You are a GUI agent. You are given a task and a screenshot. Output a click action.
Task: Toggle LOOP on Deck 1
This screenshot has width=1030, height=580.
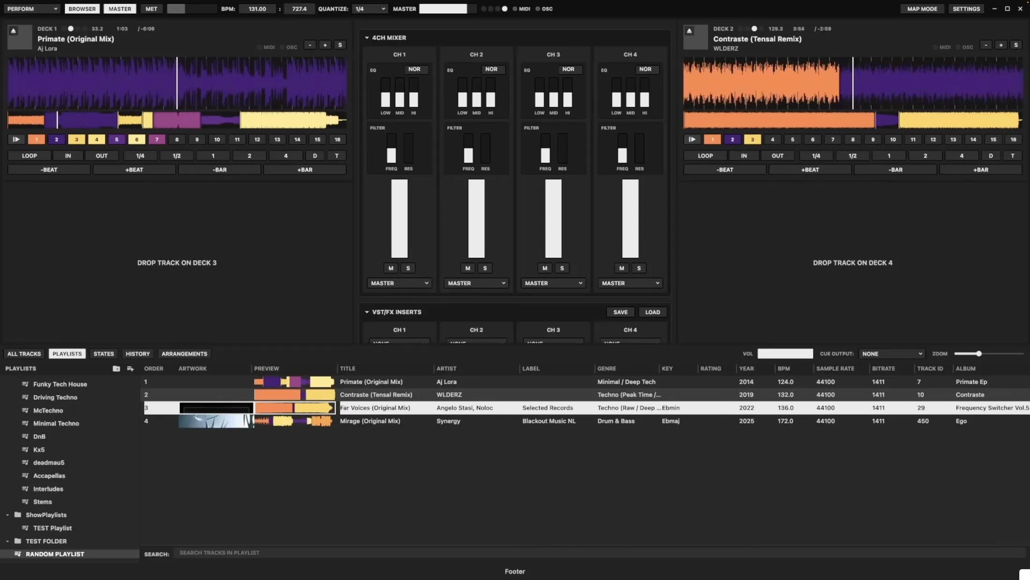point(29,156)
